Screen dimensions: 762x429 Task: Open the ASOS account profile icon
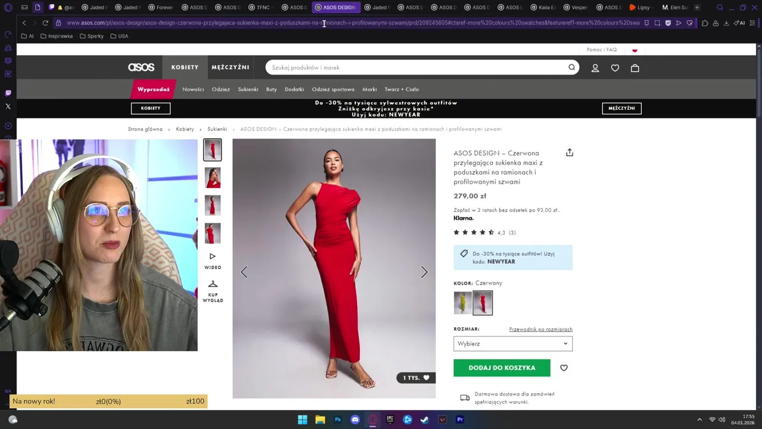coord(595,68)
